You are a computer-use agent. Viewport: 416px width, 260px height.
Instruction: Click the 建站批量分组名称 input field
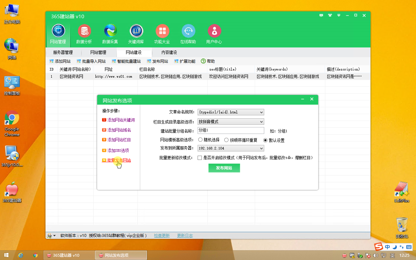point(231,131)
